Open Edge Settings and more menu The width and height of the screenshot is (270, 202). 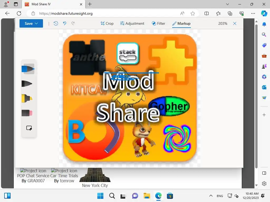coord(253,13)
